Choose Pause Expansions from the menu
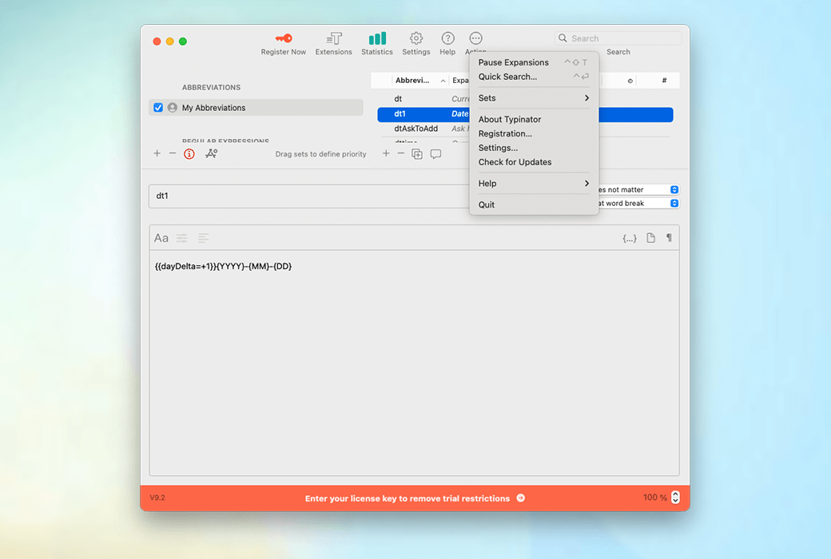Image resolution: width=831 pixels, height=559 pixels. point(514,62)
